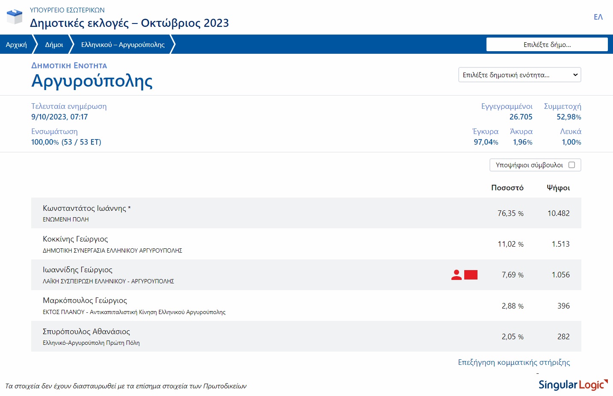Viewport: 613px width, 396px height.
Task: Click the Ψήφοι column header
Action: (x=558, y=188)
